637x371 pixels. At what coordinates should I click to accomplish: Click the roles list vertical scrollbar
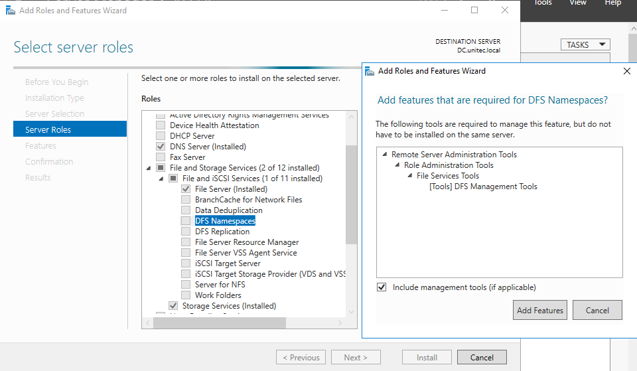351,199
